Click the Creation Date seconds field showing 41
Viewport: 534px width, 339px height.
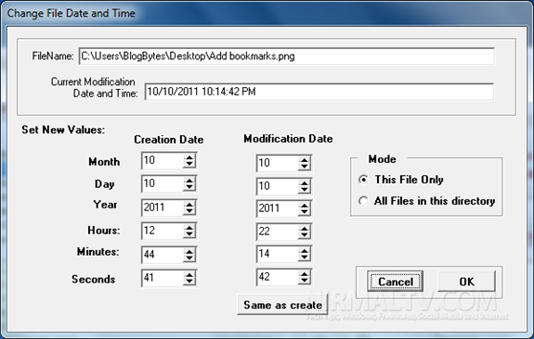coord(163,278)
